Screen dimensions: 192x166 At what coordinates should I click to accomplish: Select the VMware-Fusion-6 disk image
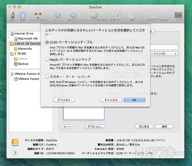point(25,74)
